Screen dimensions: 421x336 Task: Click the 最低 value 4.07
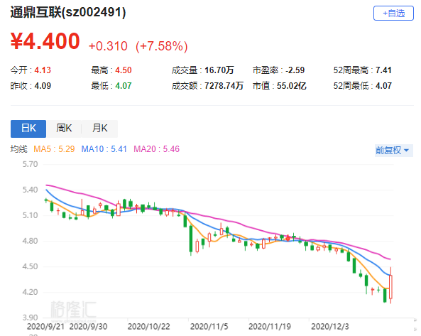pyautogui.click(x=124, y=86)
